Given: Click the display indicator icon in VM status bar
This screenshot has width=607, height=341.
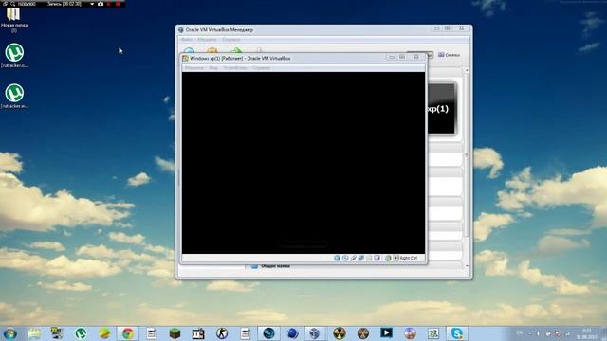Looking at the screenshot, I should (x=377, y=258).
